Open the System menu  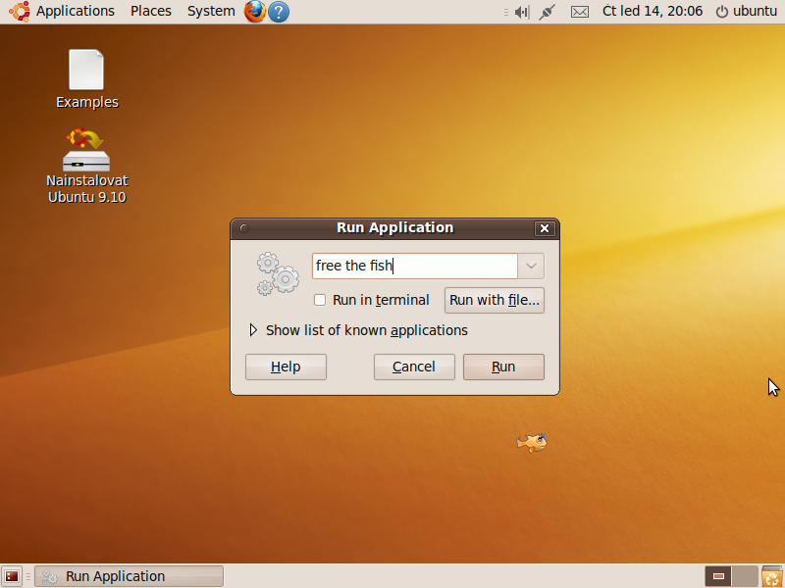(211, 11)
